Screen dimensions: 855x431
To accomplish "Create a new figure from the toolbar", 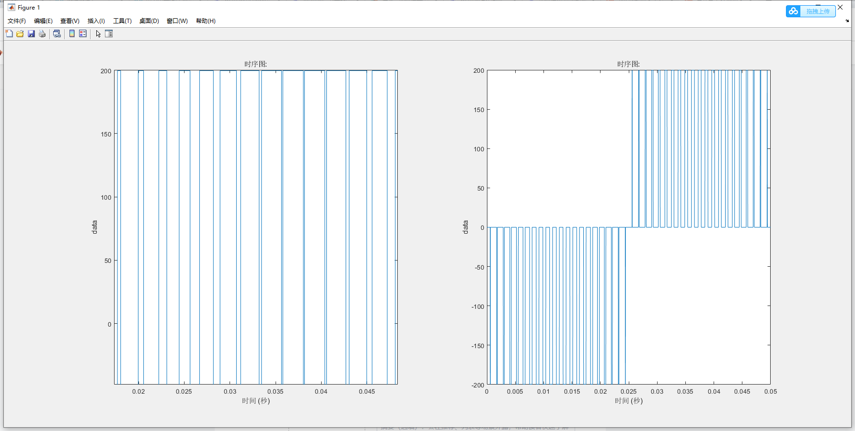I will [x=9, y=34].
